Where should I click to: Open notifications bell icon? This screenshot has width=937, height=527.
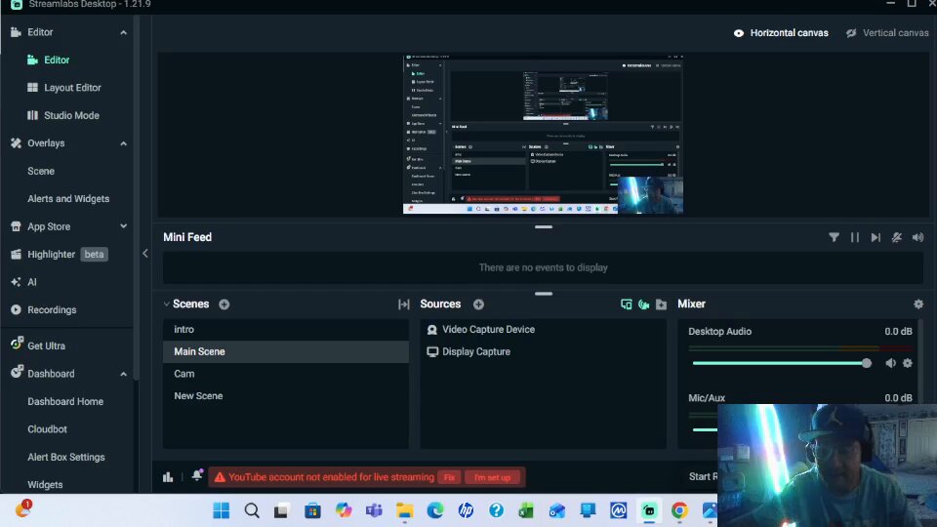pyautogui.click(x=196, y=475)
